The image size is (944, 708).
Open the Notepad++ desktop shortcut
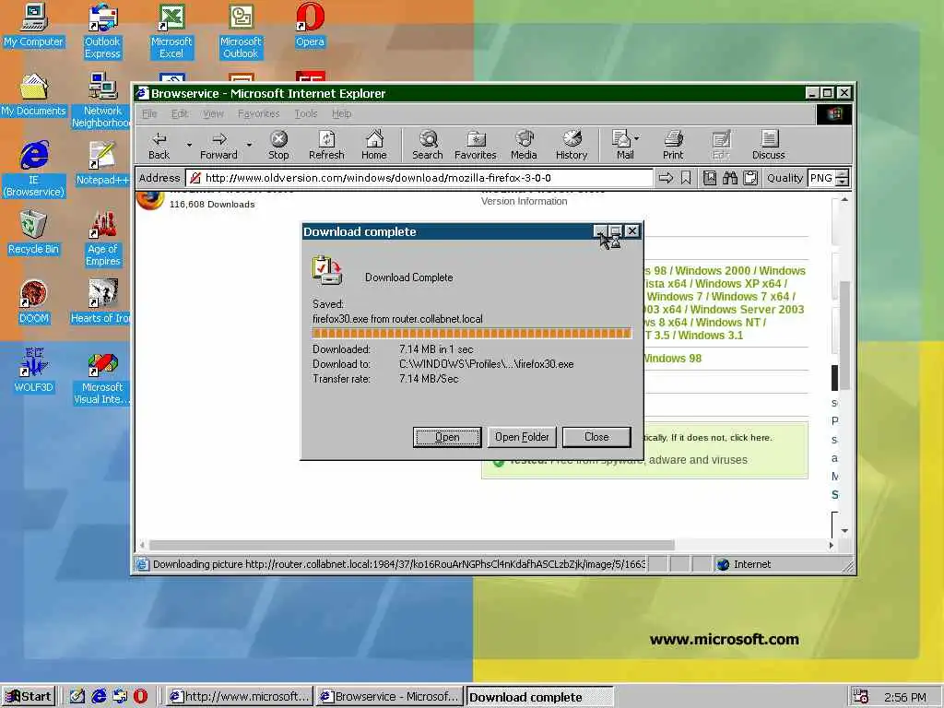pyautogui.click(x=102, y=164)
